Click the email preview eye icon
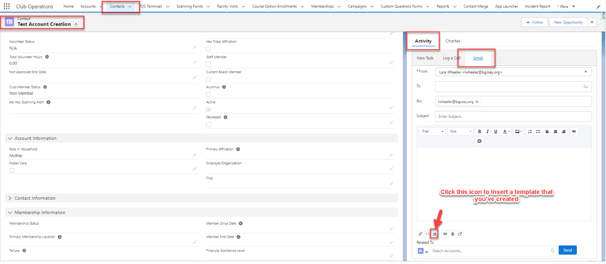 [x=445, y=234]
